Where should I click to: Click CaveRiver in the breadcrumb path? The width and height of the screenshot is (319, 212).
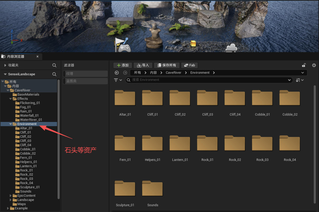point(173,73)
